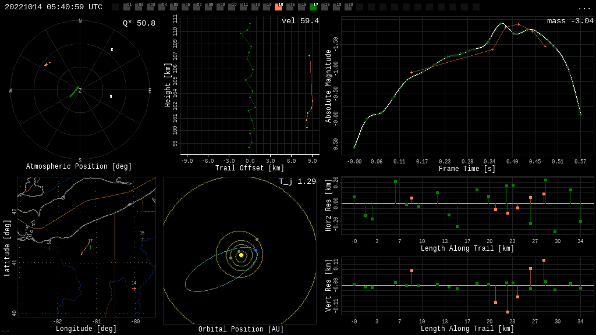Click the Atmospheric Position [deg] label
This screenshot has height=335, width=596.
coord(79,166)
